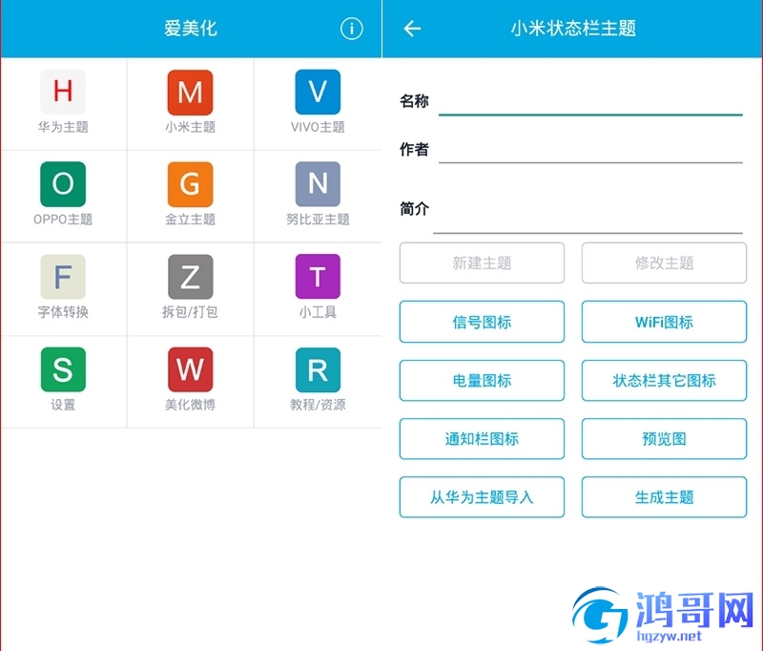Open the 状态栏其它图标 button

pyautogui.click(x=664, y=380)
